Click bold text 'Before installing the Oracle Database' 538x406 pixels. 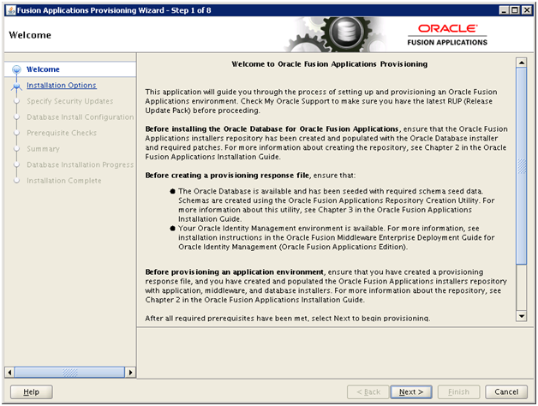tap(272, 129)
